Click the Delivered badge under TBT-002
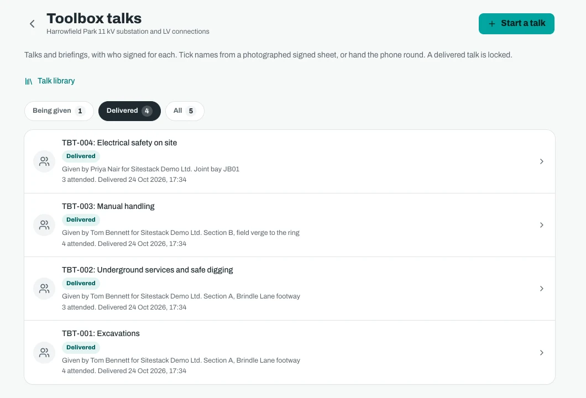 click(x=81, y=283)
